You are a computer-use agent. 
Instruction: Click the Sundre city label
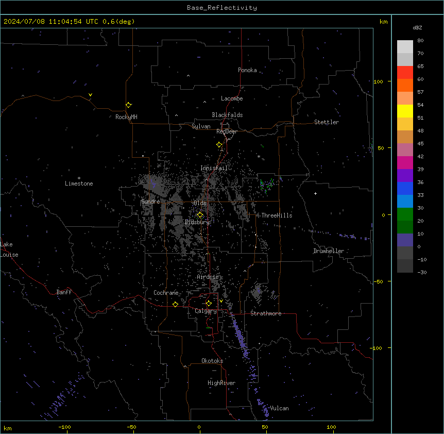coord(150,202)
